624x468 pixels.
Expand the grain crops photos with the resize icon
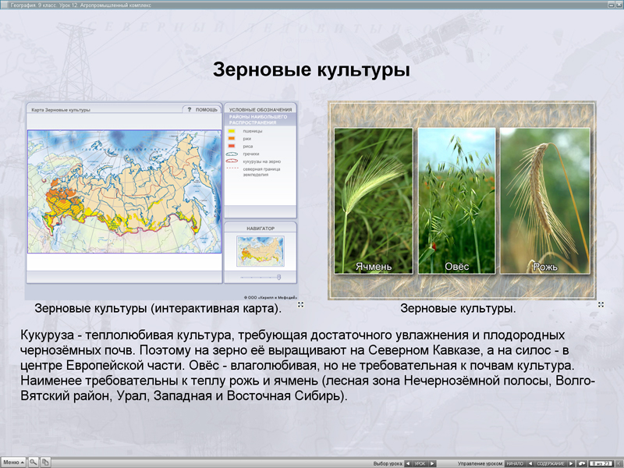(x=601, y=304)
